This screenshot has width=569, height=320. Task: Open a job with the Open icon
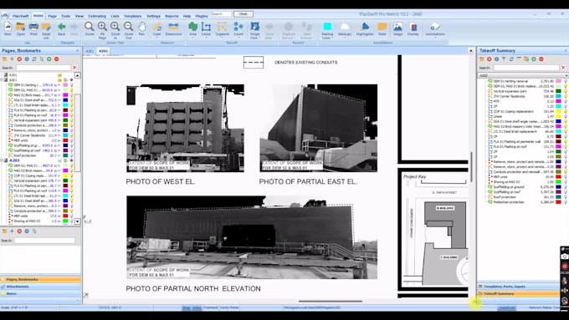[x=21, y=28]
